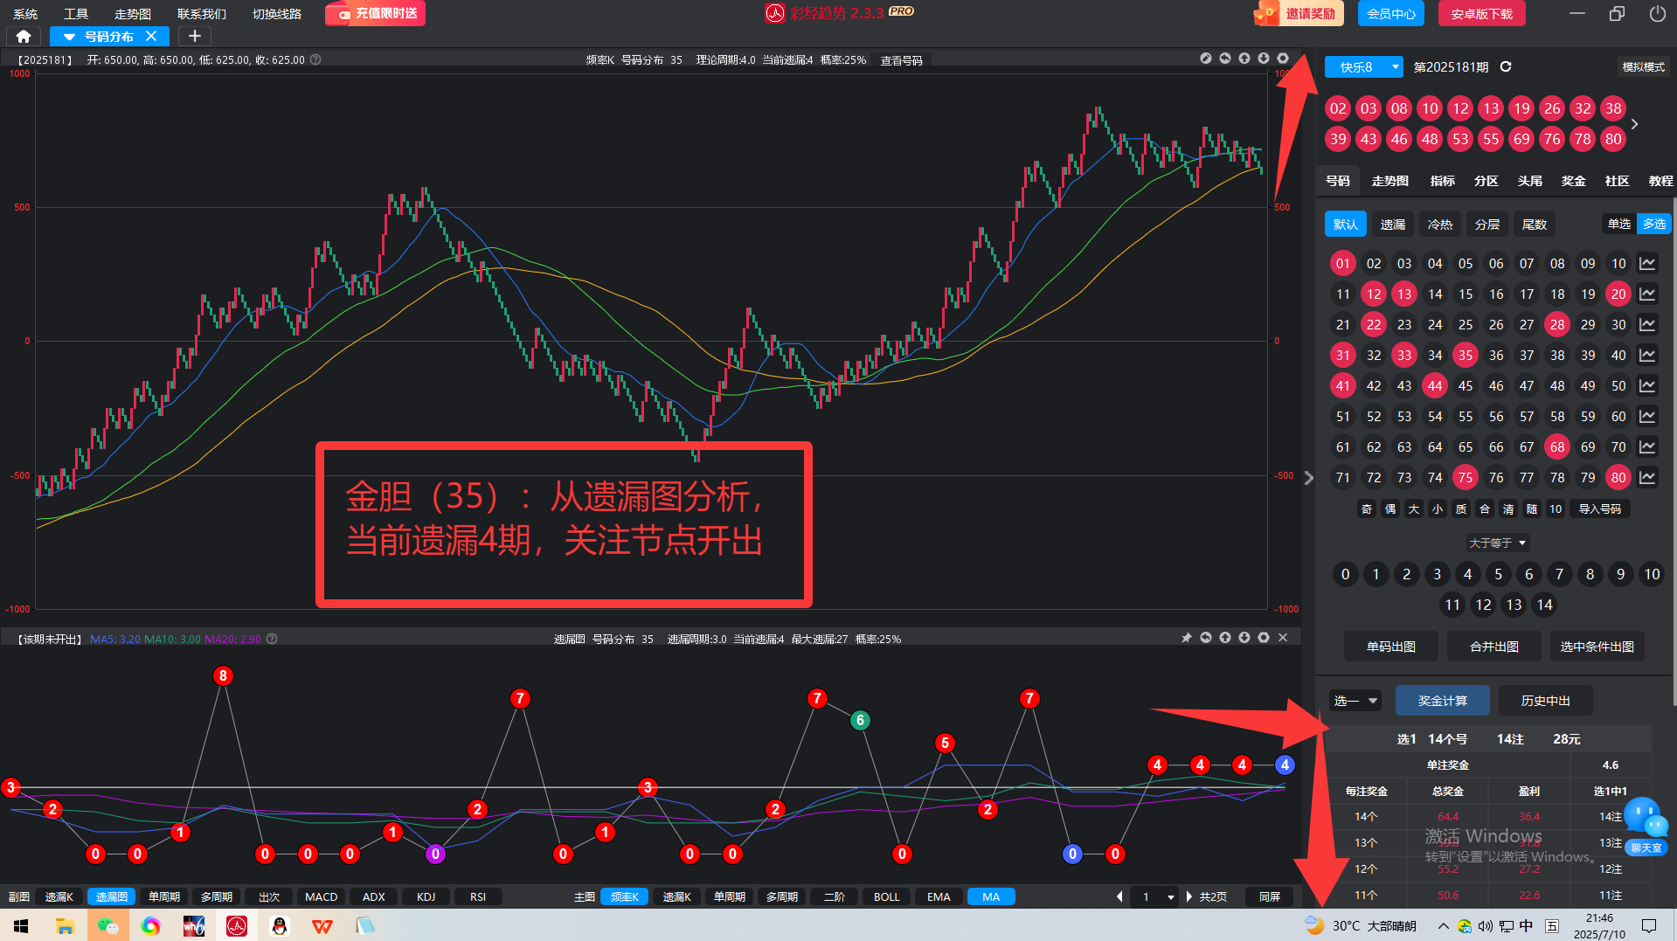Click the refresh icon next to 第2025181期

point(1506,67)
